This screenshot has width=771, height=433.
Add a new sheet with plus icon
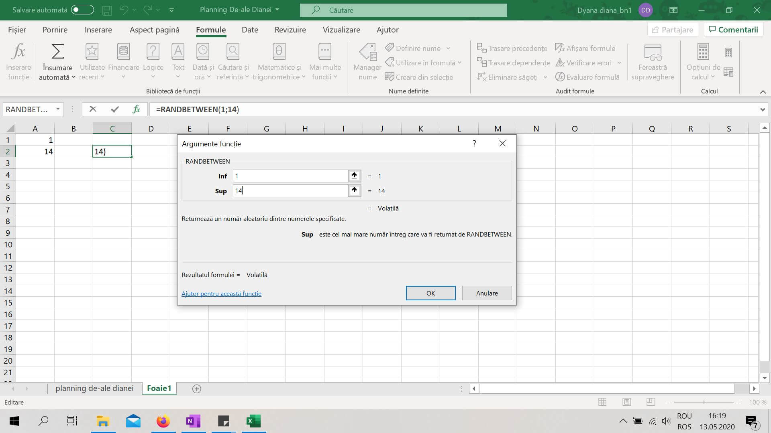(x=196, y=388)
